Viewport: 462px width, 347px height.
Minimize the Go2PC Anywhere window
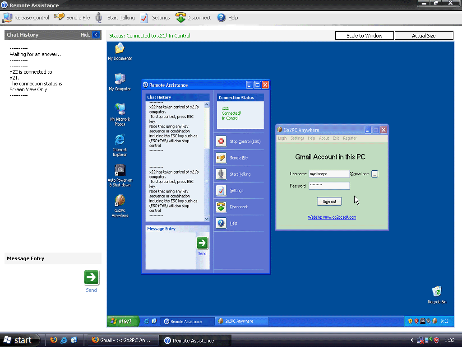point(368,130)
